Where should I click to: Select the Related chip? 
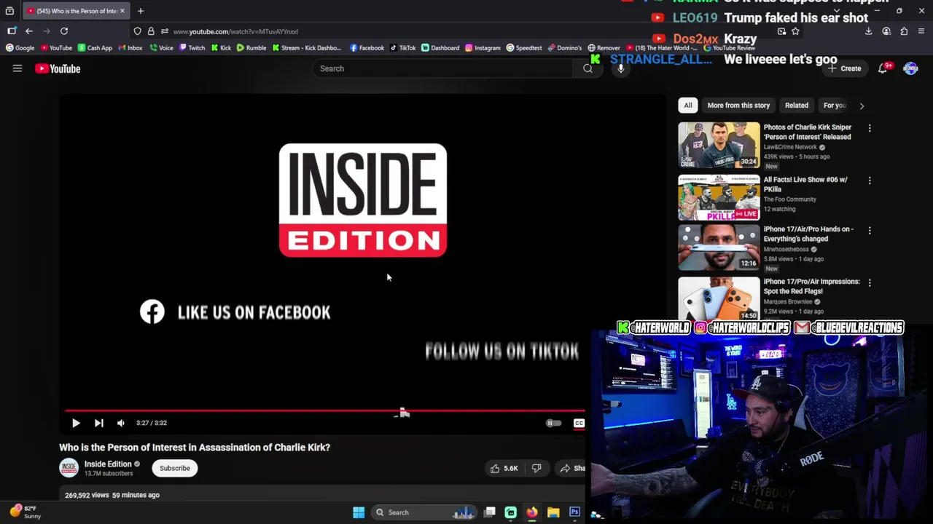[x=797, y=106]
